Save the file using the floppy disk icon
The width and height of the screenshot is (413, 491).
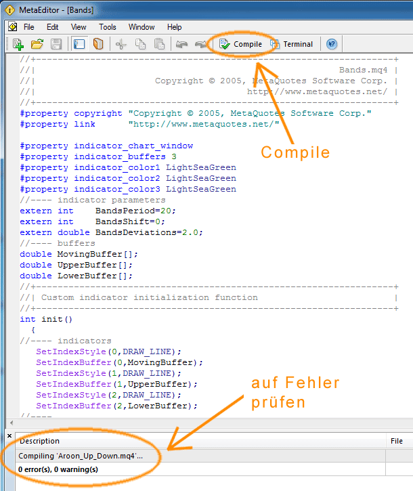pyautogui.click(x=56, y=44)
